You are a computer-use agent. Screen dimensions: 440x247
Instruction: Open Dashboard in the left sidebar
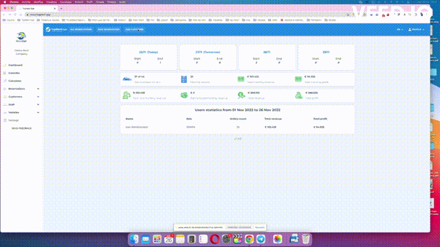coord(15,65)
